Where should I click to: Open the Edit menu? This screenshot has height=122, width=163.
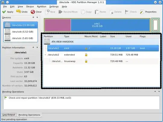(12, 7)
